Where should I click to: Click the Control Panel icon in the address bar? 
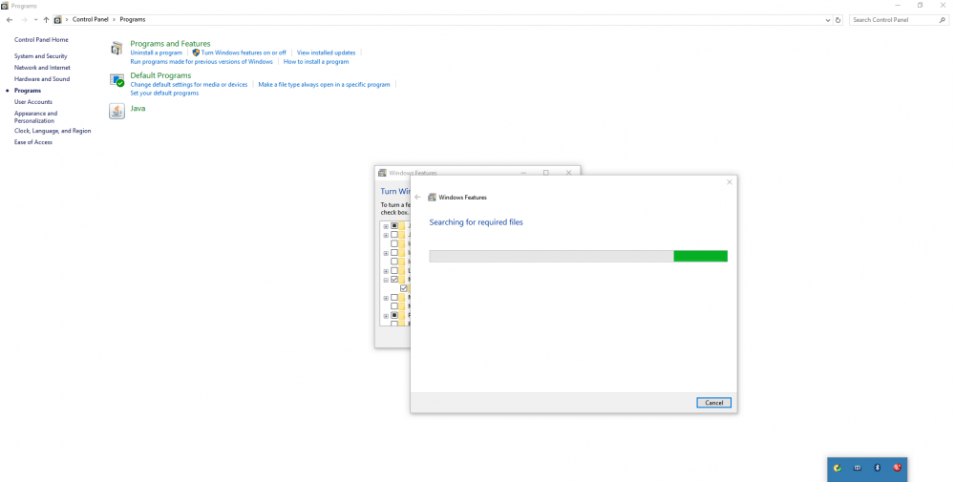(x=58, y=19)
